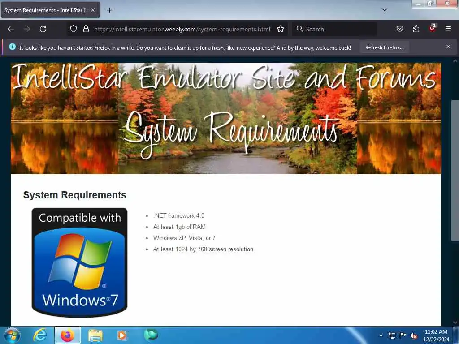Open the Windows Start menu orb
This screenshot has width=459, height=344.
point(13,335)
